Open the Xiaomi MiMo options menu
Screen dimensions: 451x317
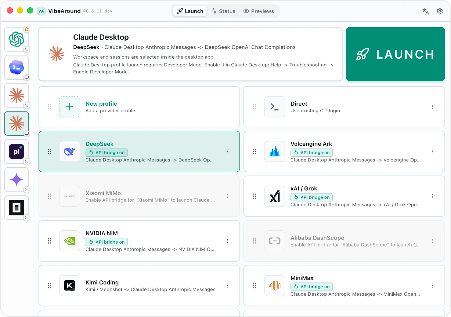point(227,196)
